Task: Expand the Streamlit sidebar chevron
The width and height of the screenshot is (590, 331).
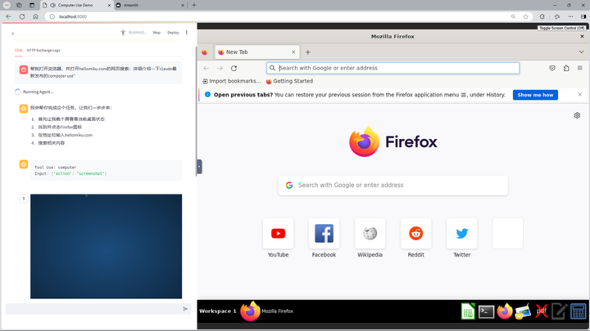Action: point(13,34)
